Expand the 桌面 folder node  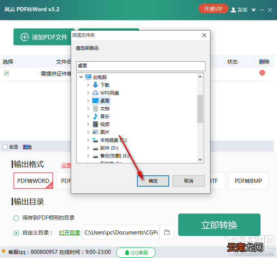point(88,101)
